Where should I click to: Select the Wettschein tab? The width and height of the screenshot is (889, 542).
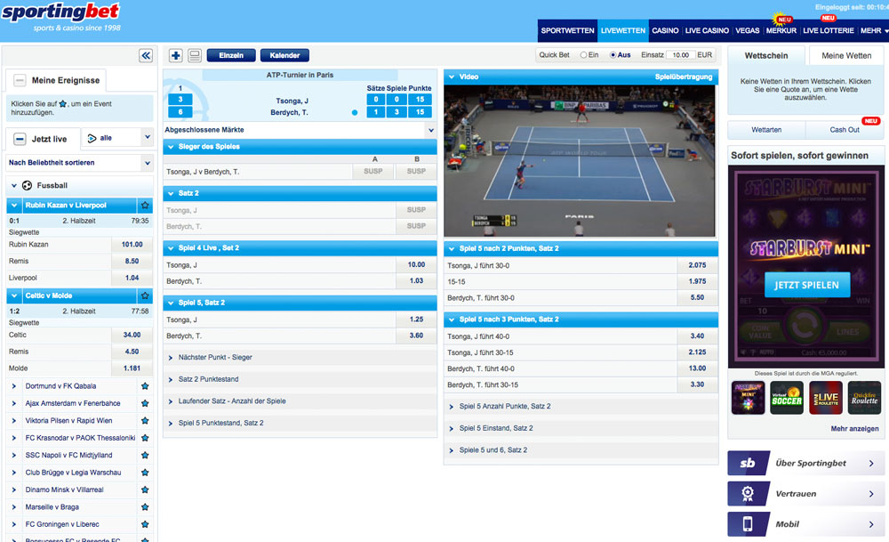coord(766,55)
